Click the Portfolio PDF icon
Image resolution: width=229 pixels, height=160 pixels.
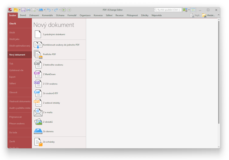coord(38,54)
